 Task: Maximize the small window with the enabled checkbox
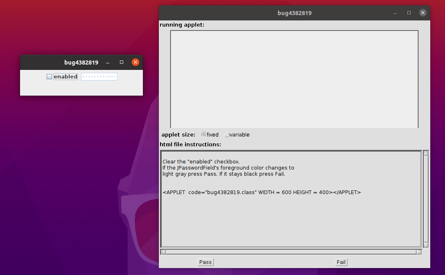[122, 63]
